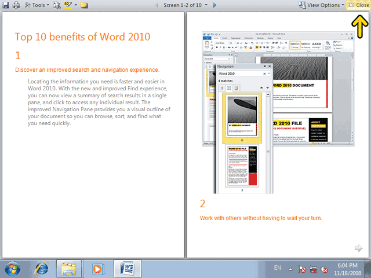Click the EN language indicator
The width and height of the screenshot is (371, 278).
click(x=277, y=268)
